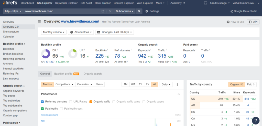Enable Paid traffic cost checkbox
Screen dimensions: 262x126
[x=61, y=109]
